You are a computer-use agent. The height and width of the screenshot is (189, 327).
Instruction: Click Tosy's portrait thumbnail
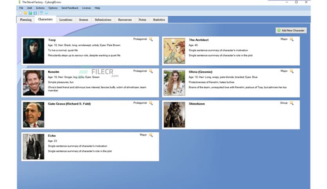click(34, 51)
